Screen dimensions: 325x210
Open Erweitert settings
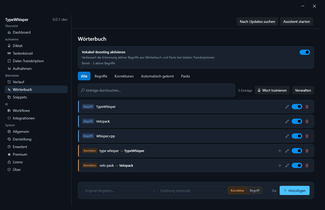pyautogui.click(x=36, y=147)
